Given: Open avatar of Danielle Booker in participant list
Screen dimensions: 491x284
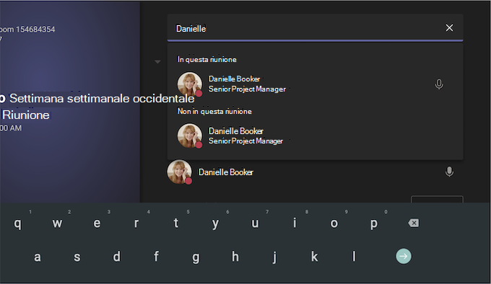Looking at the screenshot, I should coord(179,172).
